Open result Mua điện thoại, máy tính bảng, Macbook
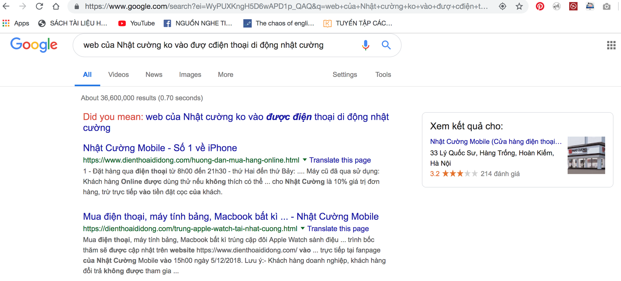The height and width of the screenshot is (281, 621). pyautogui.click(x=231, y=216)
